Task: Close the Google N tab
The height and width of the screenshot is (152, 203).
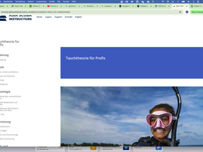Action: pyautogui.click(x=133, y=6)
